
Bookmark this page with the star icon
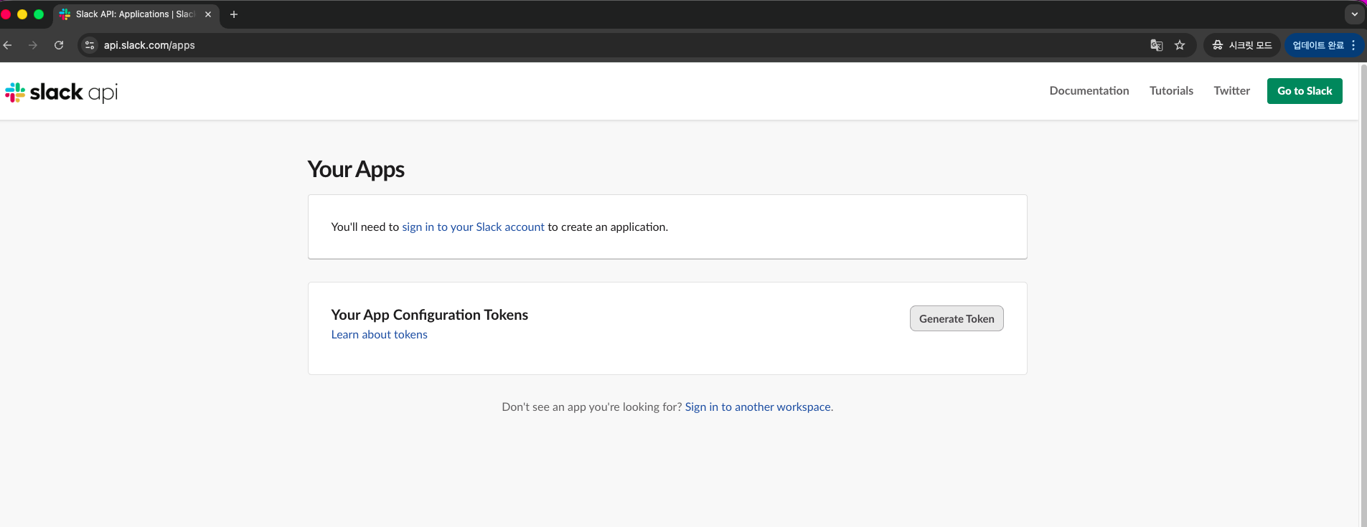tap(1180, 45)
